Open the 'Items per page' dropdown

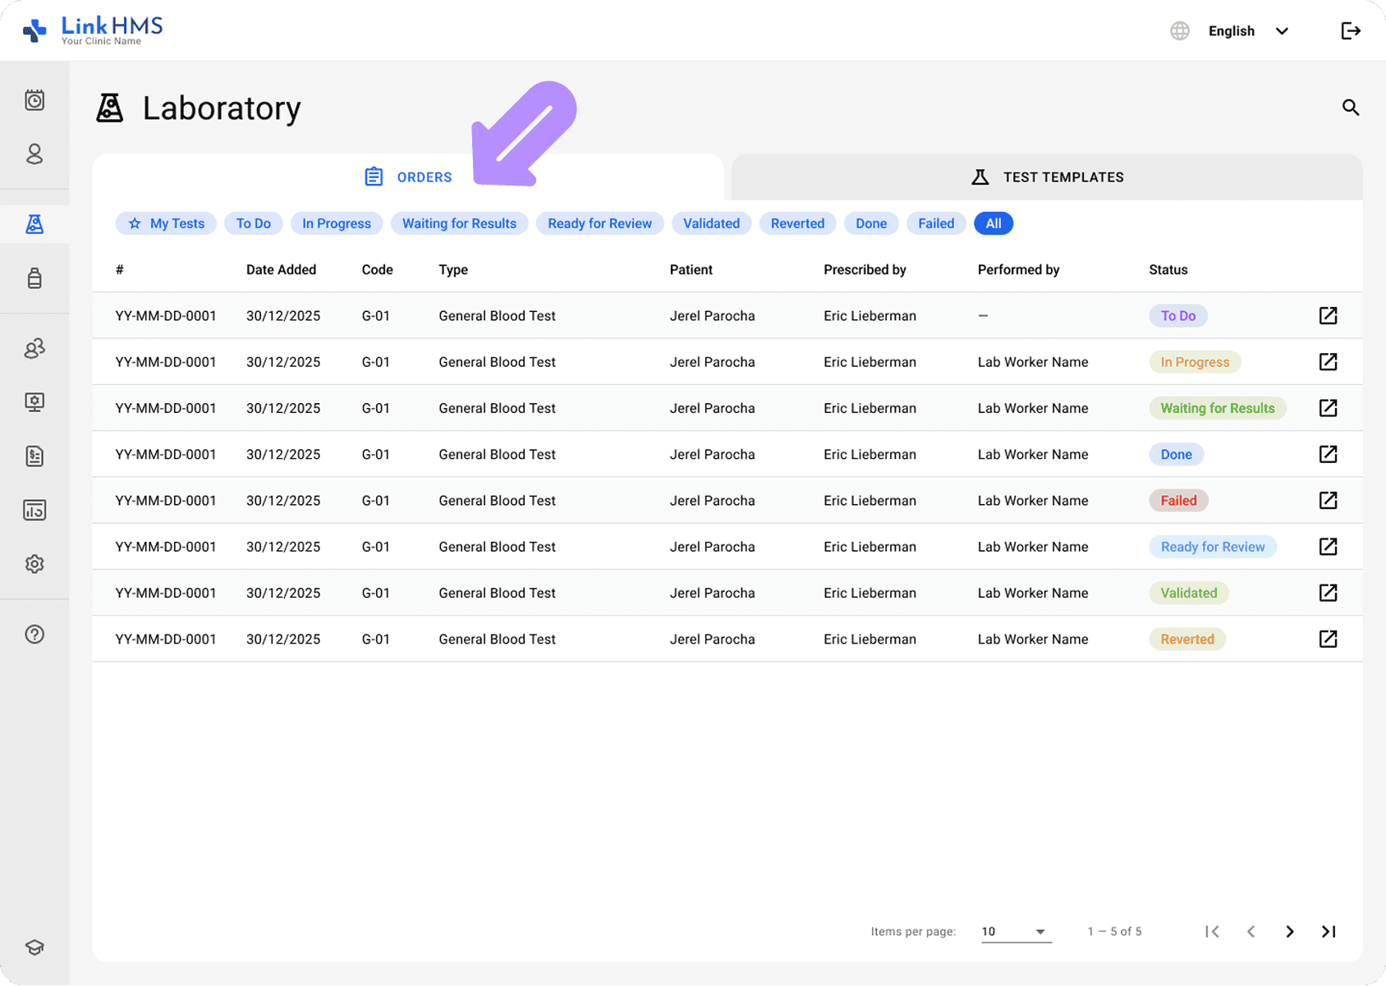coord(1015,931)
